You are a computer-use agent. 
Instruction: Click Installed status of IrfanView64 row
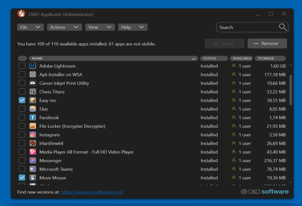(x=209, y=143)
